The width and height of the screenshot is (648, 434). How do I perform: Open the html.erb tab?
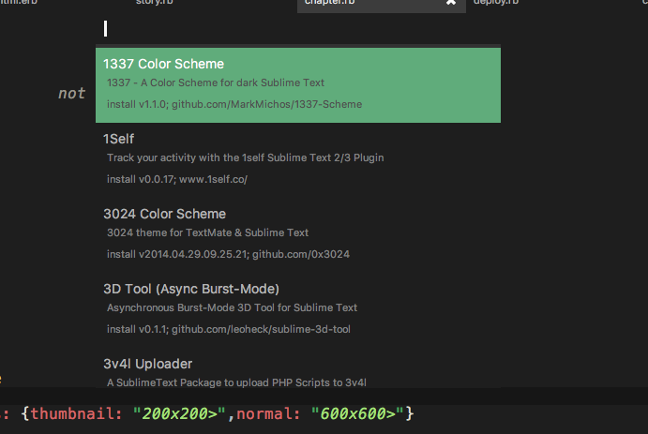pyautogui.click(x=19, y=3)
